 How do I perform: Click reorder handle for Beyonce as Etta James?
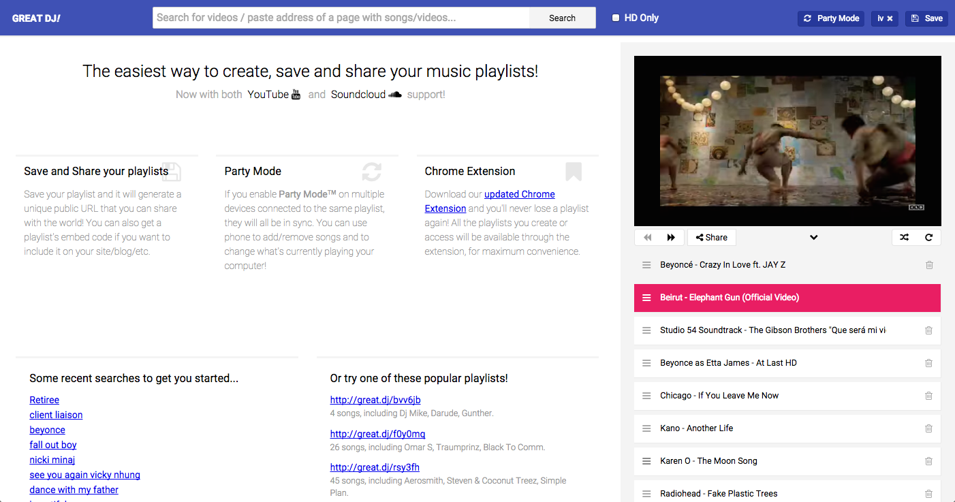click(647, 363)
